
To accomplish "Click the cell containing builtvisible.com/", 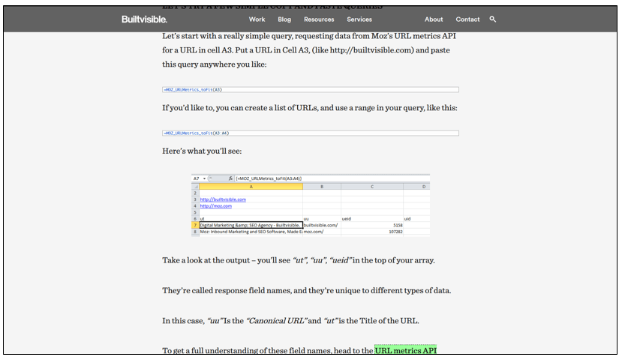I will (x=322, y=225).
